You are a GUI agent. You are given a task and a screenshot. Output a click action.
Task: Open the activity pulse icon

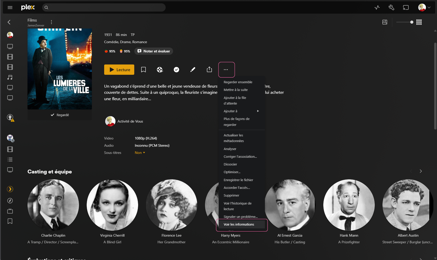click(377, 7)
